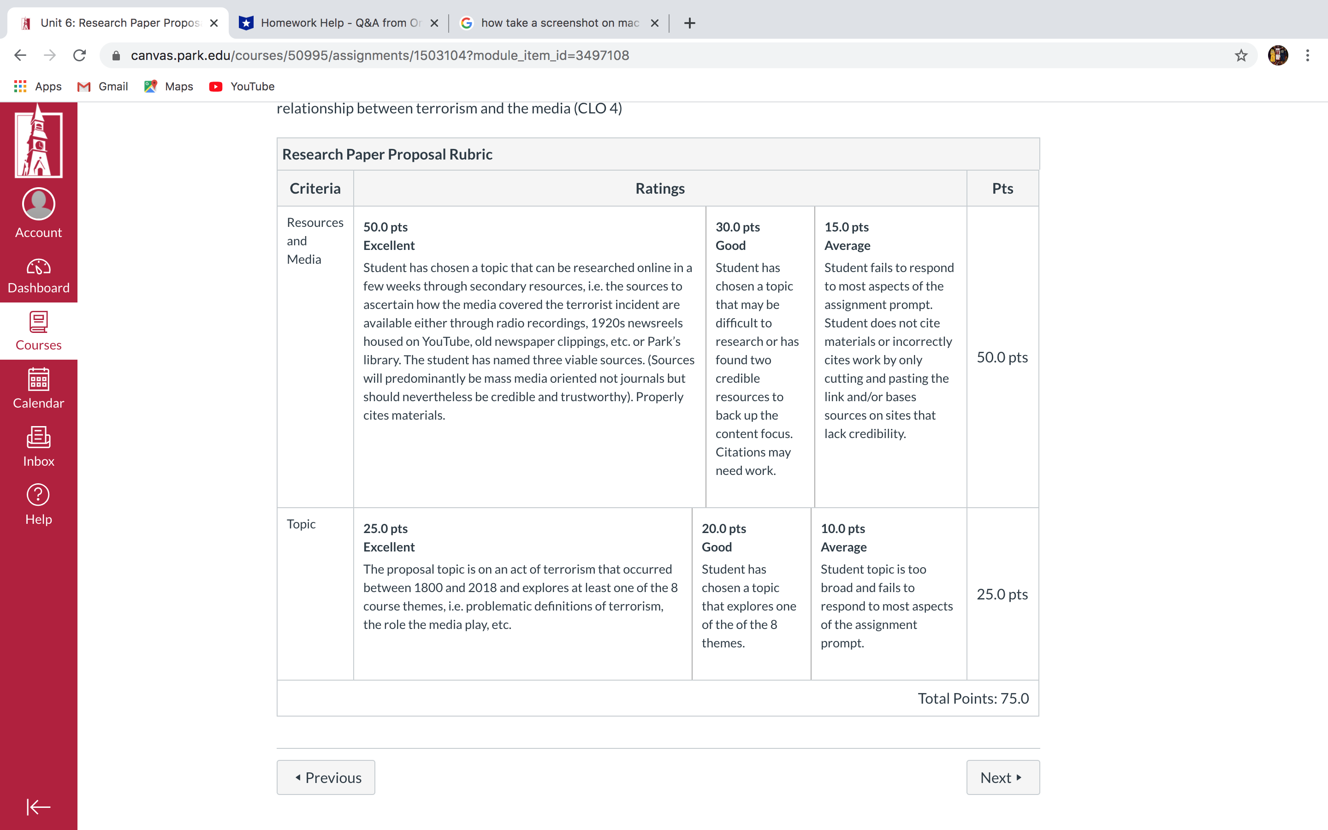
Task: Select the Unit 6 Research Paper Proposal tab
Action: click(x=119, y=22)
